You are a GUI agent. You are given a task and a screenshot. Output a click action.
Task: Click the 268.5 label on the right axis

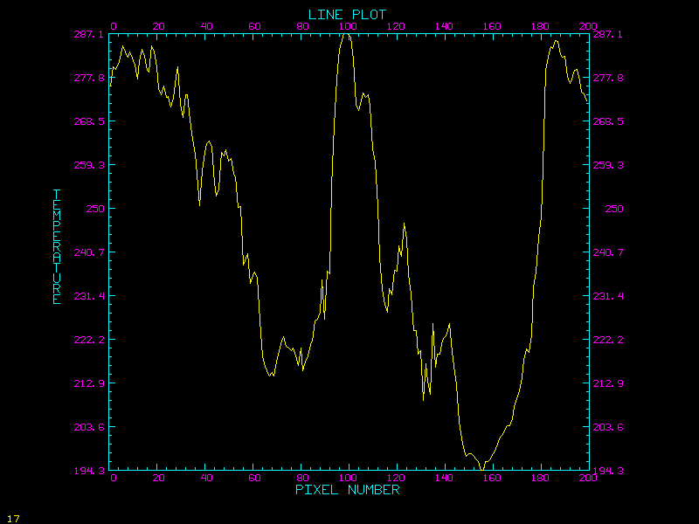coord(607,121)
